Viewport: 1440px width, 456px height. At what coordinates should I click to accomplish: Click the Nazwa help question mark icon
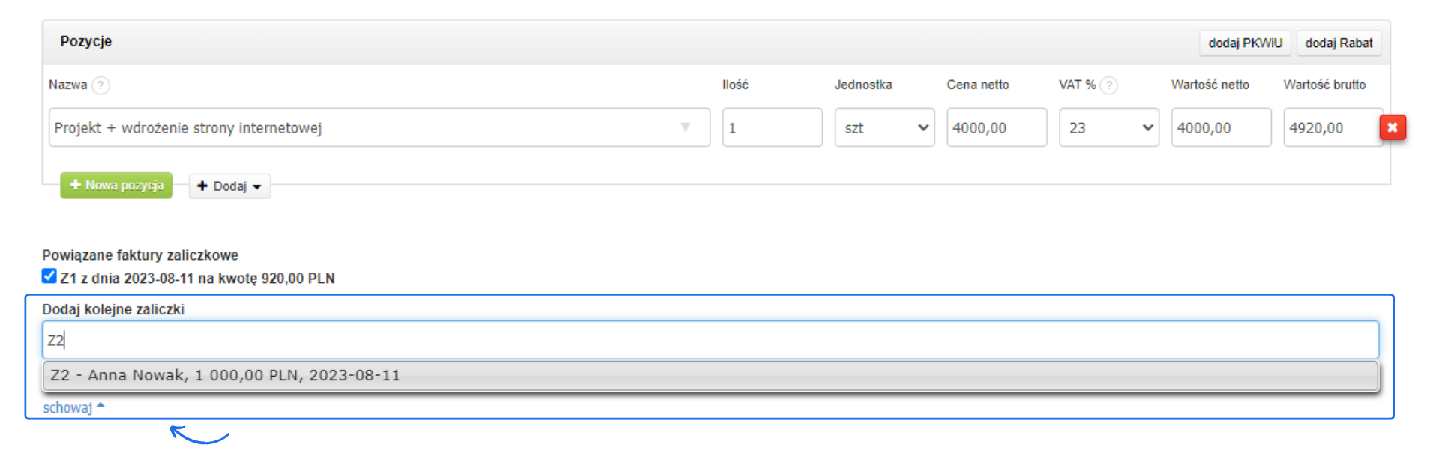(100, 85)
